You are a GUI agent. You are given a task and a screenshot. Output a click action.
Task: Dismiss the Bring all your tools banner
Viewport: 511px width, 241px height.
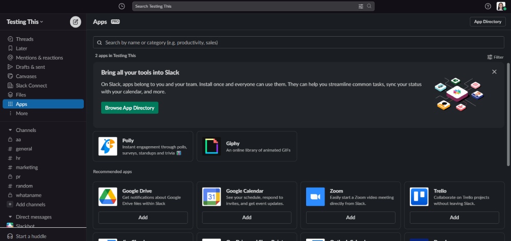(x=494, y=72)
